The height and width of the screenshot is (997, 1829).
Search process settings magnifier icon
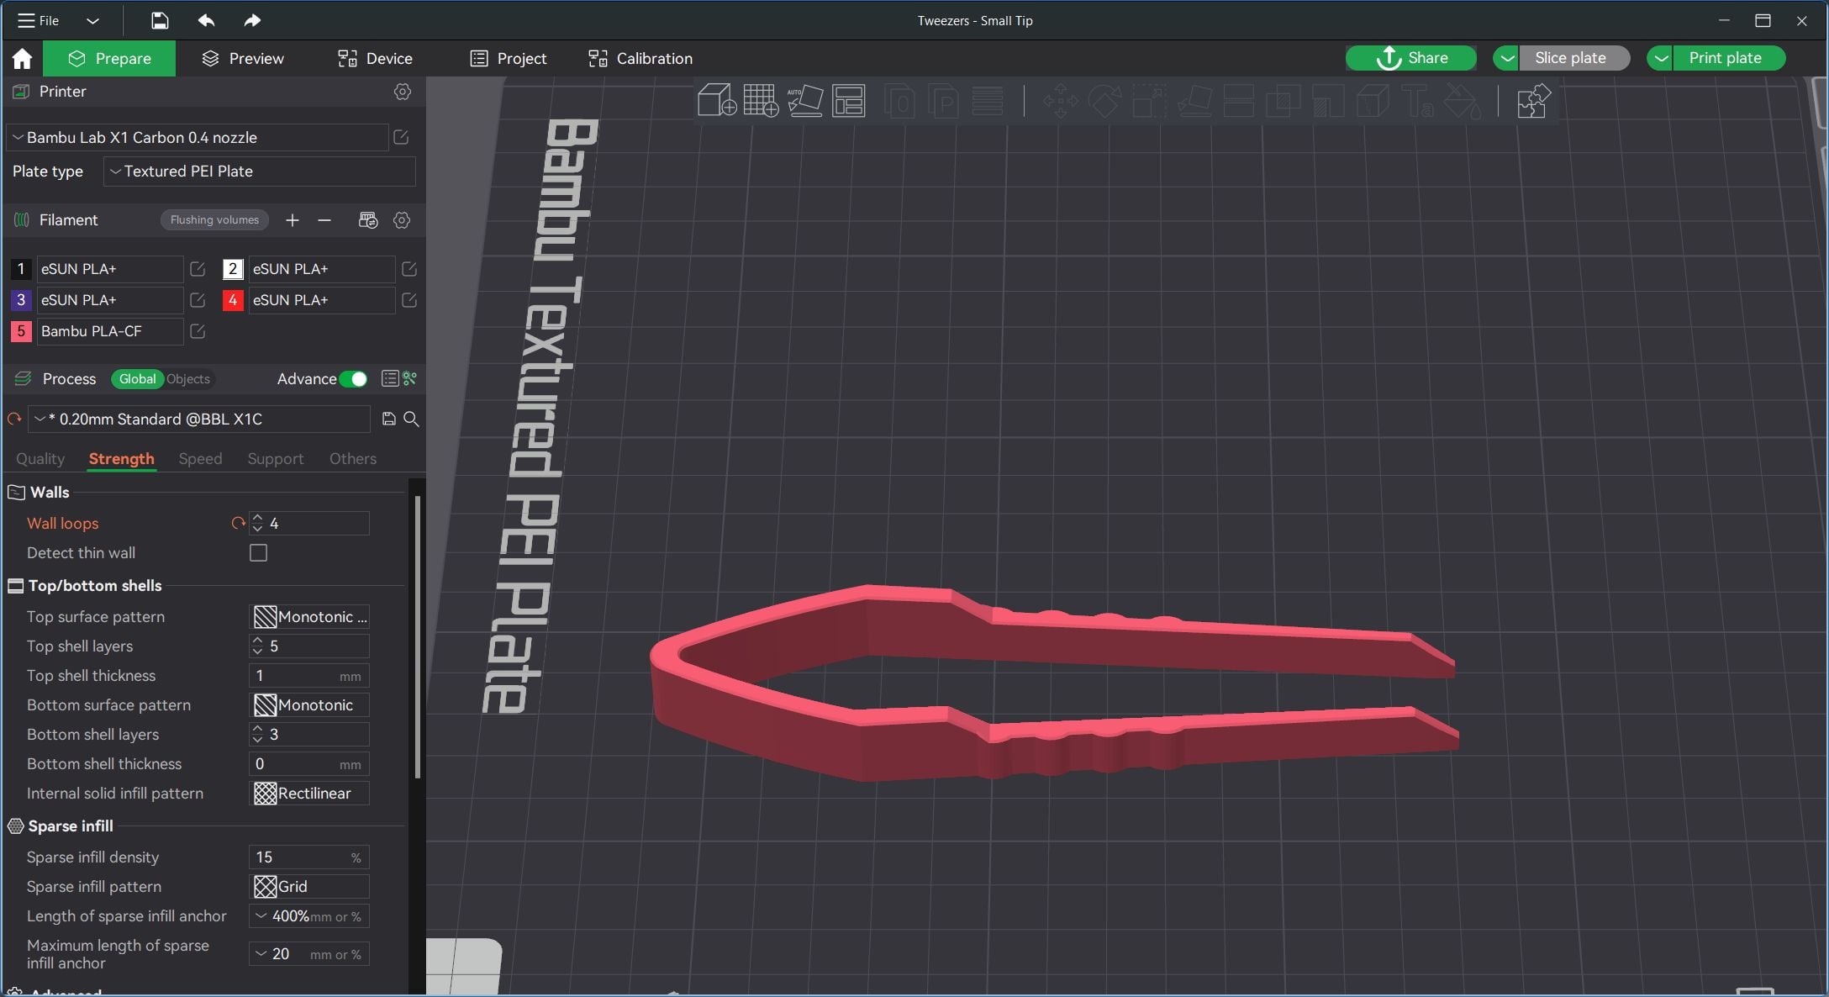pos(411,419)
